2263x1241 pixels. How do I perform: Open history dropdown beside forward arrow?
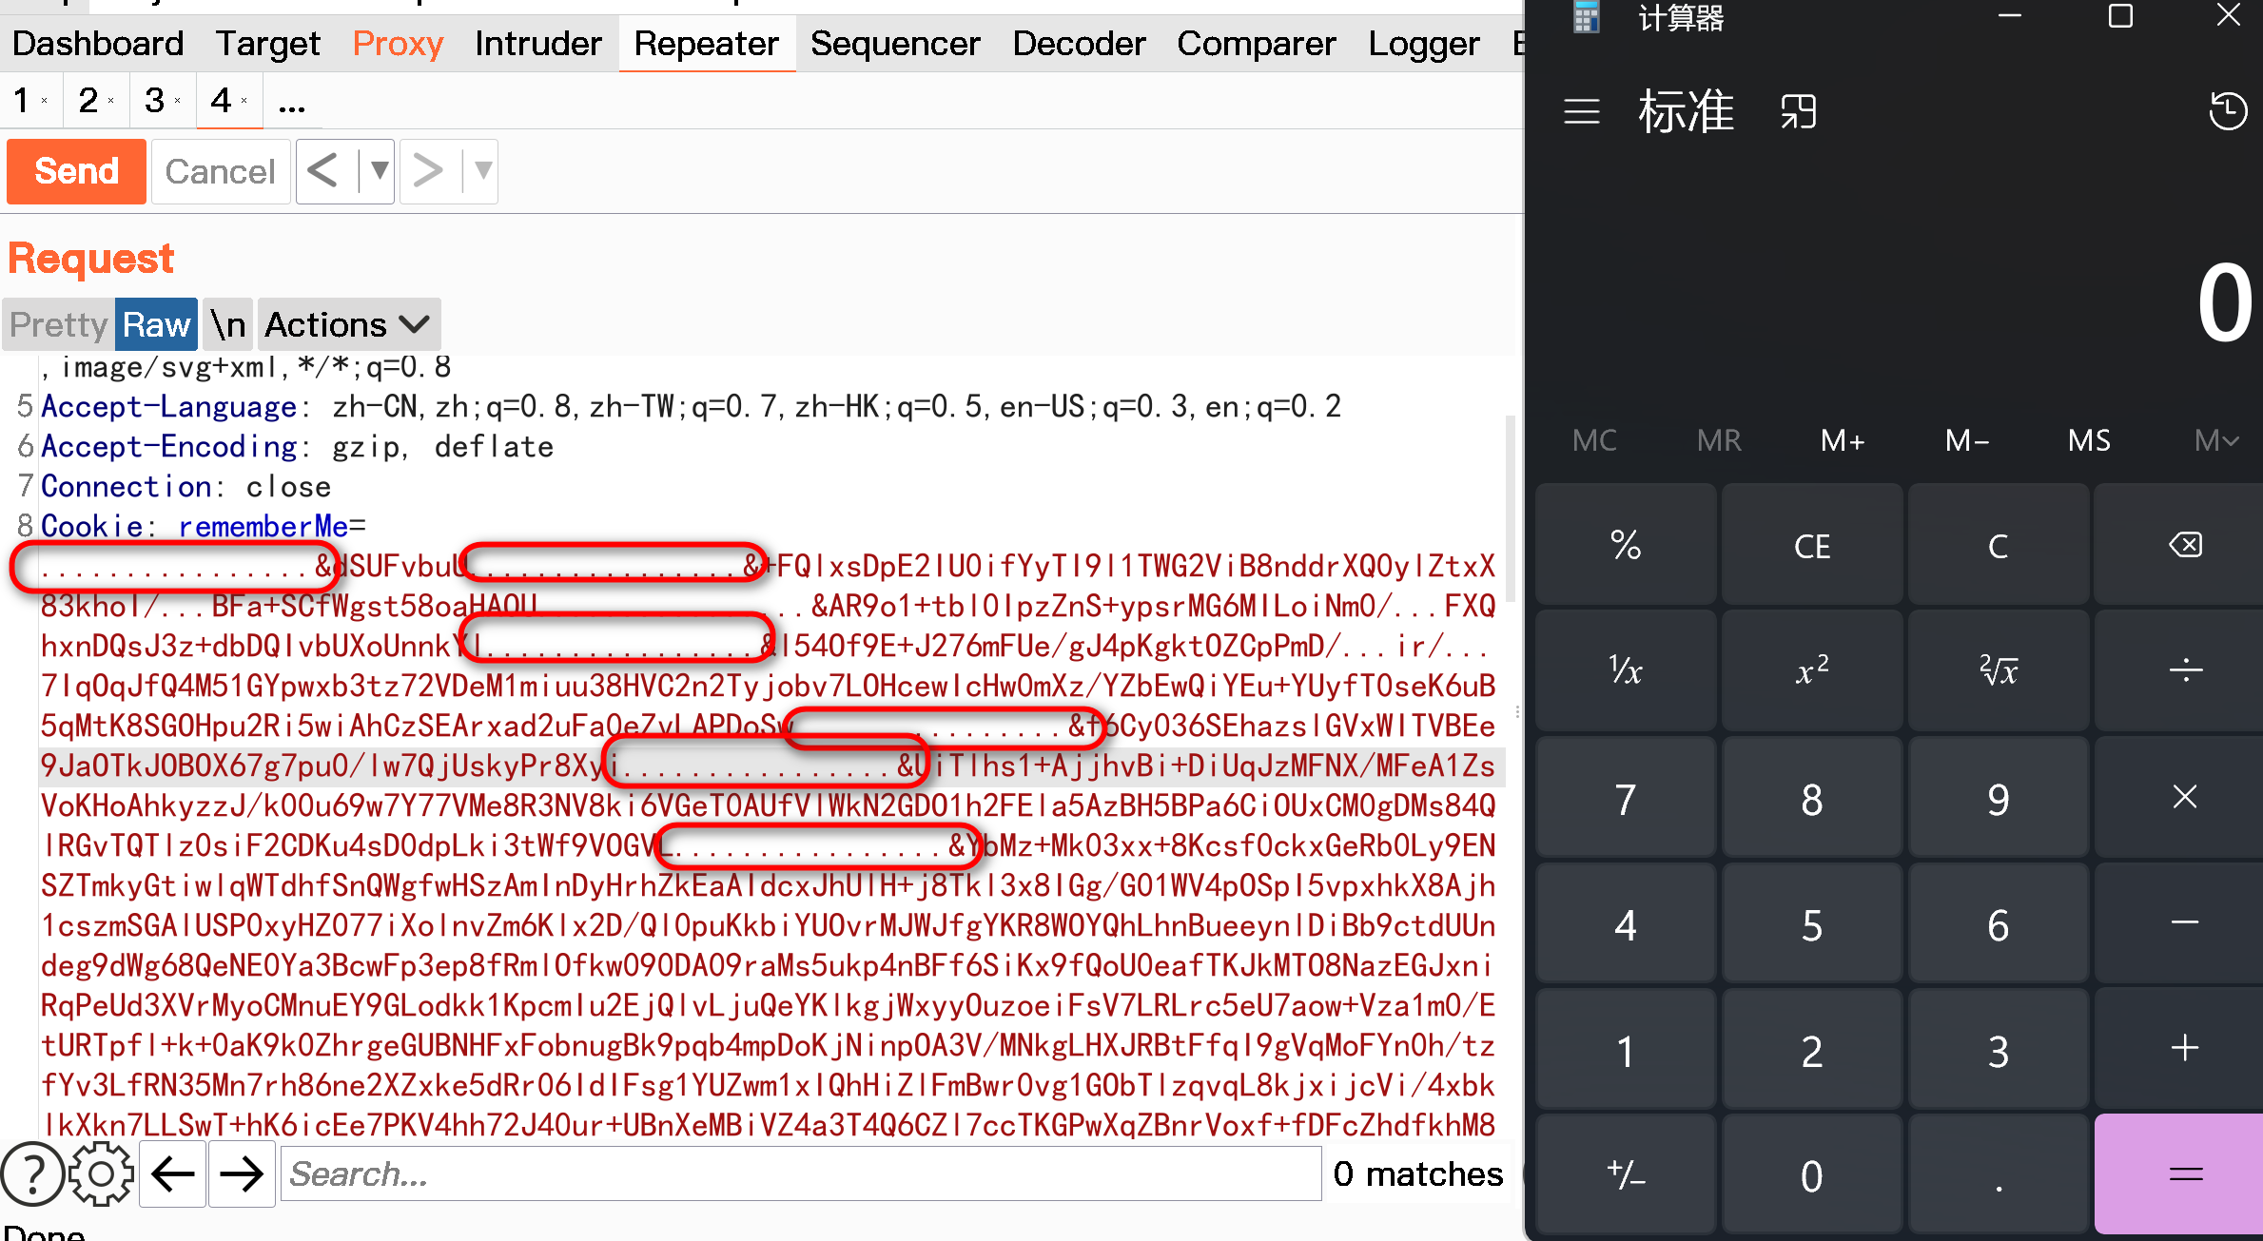482,171
